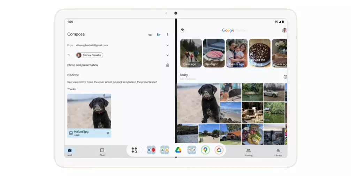
Task: Open the Sharing tab in Photos
Action: tap(249, 152)
